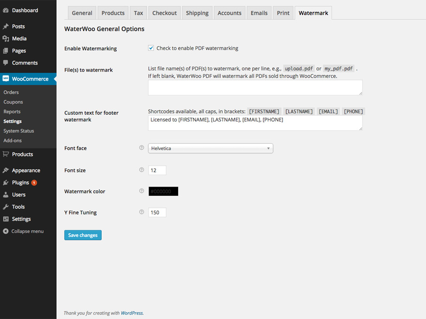Click the [PHONE] shortcode tag
Image resolution: width=426 pixels, height=319 pixels.
tap(353, 112)
